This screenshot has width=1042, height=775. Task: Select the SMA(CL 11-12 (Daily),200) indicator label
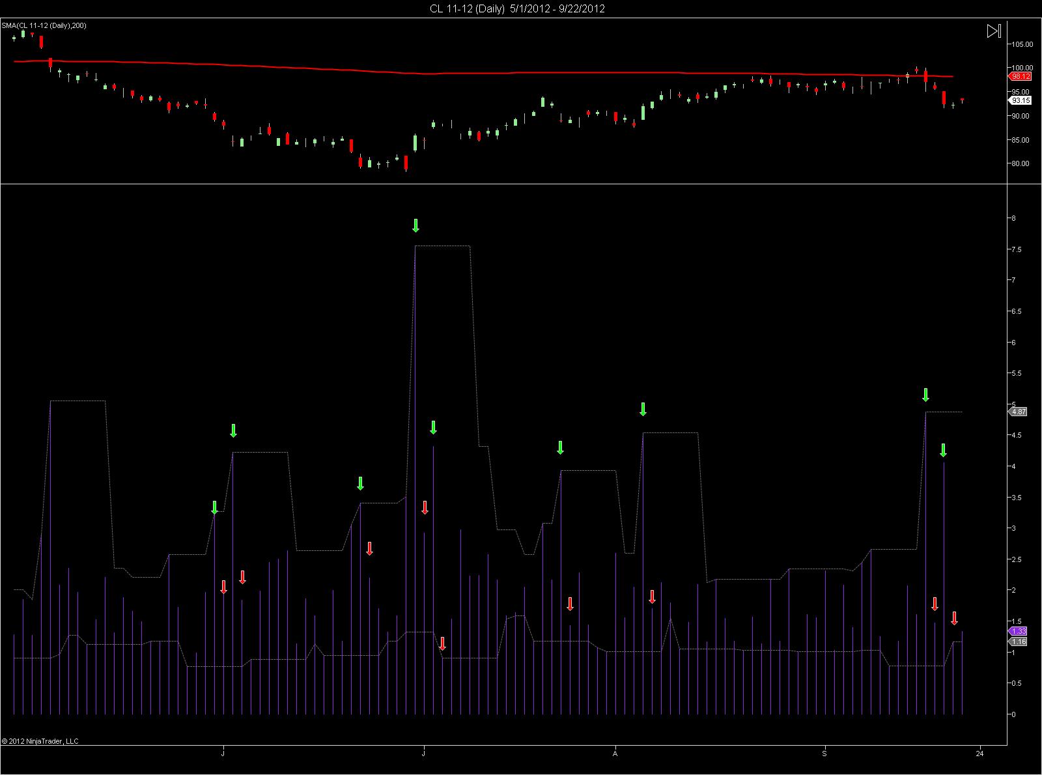coord(44,25)
